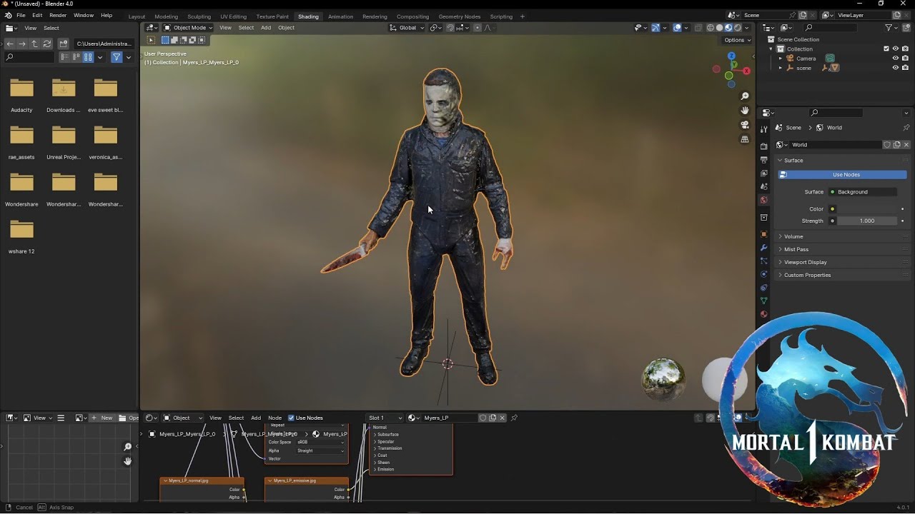
Task: Toggle X-Ray display in viewport header
Action: pyautogui.click(x=698, y=27)
